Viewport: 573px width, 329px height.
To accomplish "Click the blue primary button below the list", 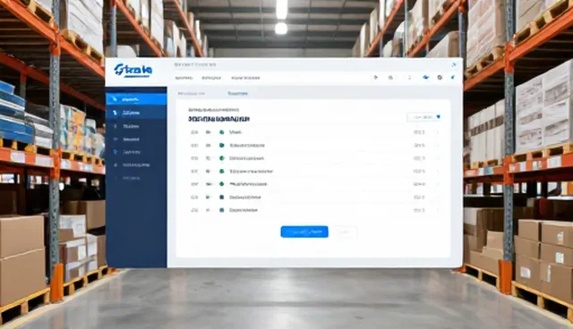I will click(304, 232).
